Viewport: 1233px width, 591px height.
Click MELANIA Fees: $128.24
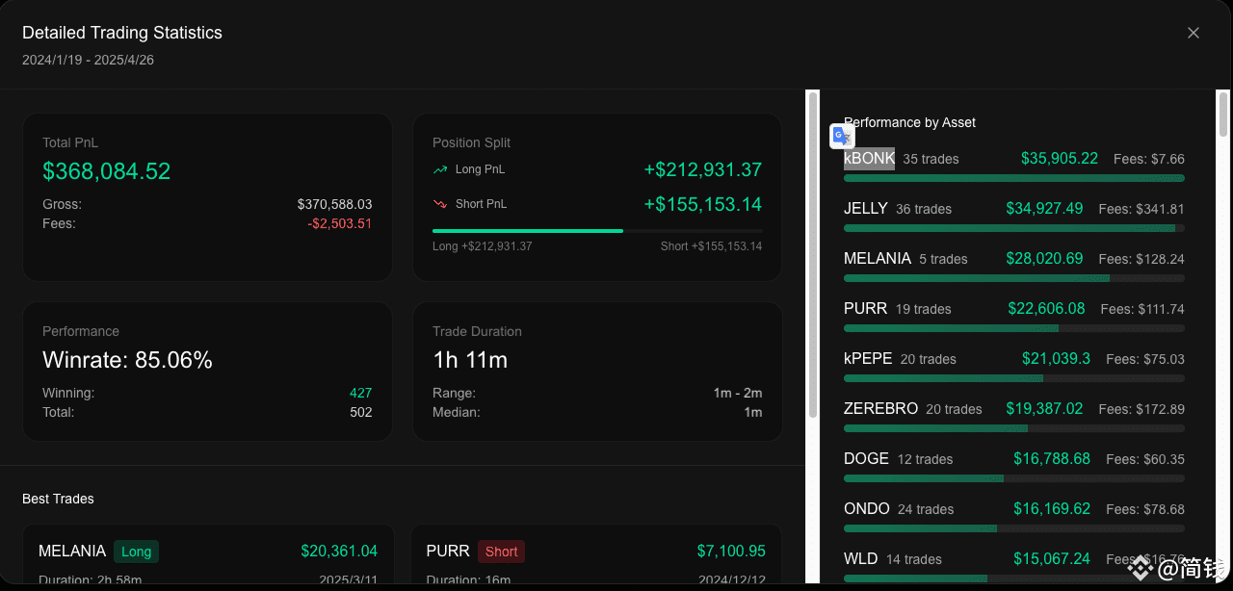click(1141, 259)
